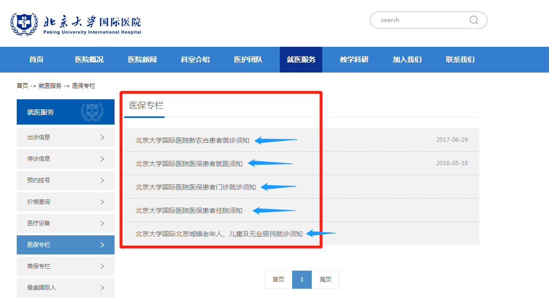Open the 医院概况 navigation menu
The image size is (549, 305).
(x=89, y=60)
